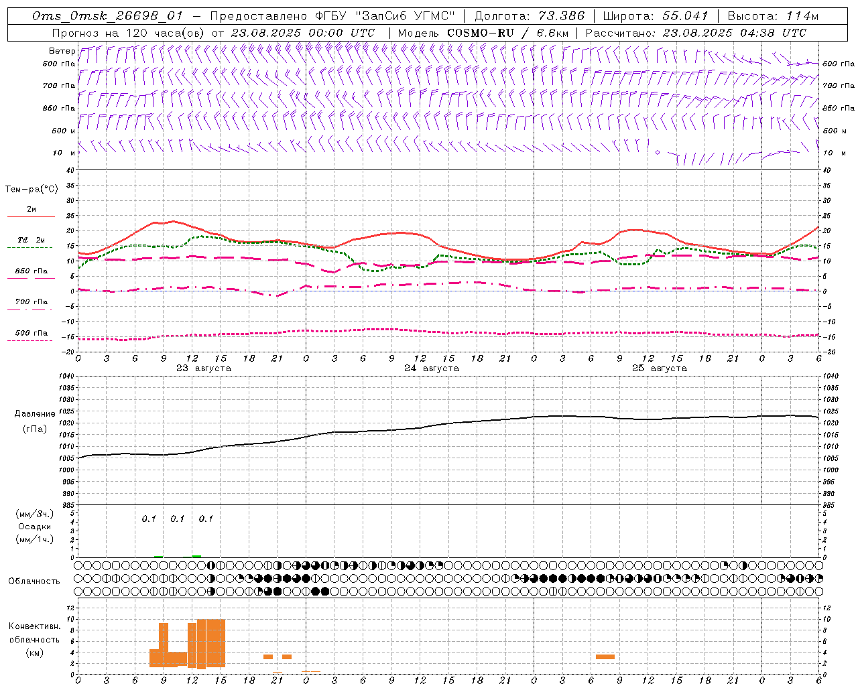Click the Давление pressure panel label
This screenshot has height=686, width=858.
(35, 414)
